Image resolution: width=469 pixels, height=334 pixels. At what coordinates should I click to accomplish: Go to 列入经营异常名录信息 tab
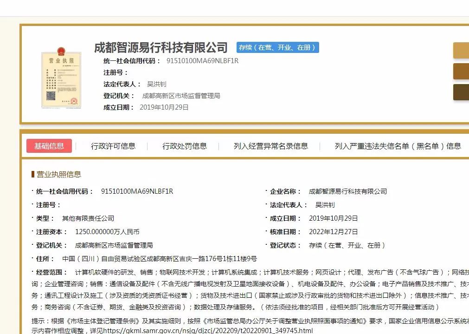tap(270, 146)
